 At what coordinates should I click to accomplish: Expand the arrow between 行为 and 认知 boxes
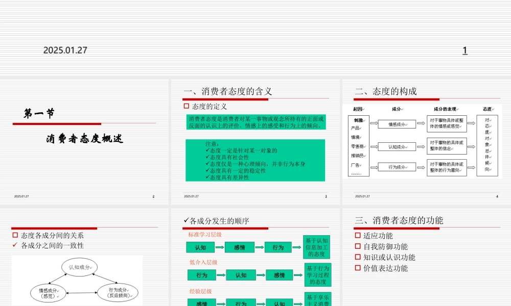(221, 275)
